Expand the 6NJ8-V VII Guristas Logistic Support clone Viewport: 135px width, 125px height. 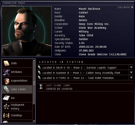pyautogui.click(x=131, y=67)
